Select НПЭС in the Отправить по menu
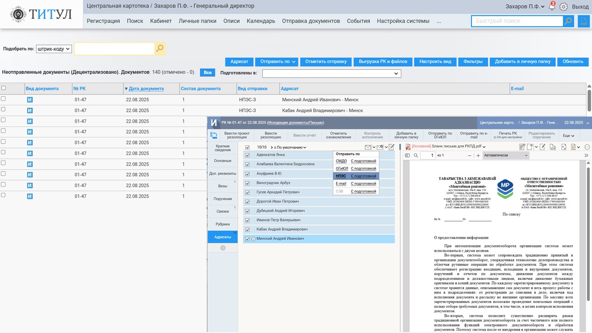The image size is (592, 333). tap(341, 176)
